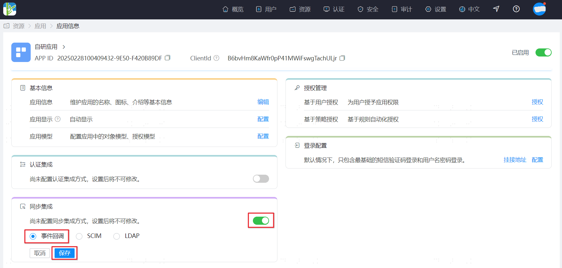Click the 保存 button

pos(65,253)
